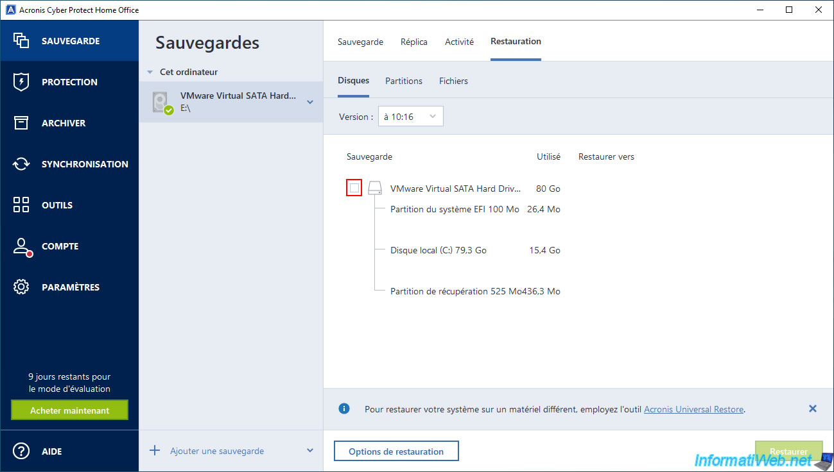Viewport: 834px width, 472px height.
Task: Click the hard drive icon beside checkbox
Action: (375, 189)
